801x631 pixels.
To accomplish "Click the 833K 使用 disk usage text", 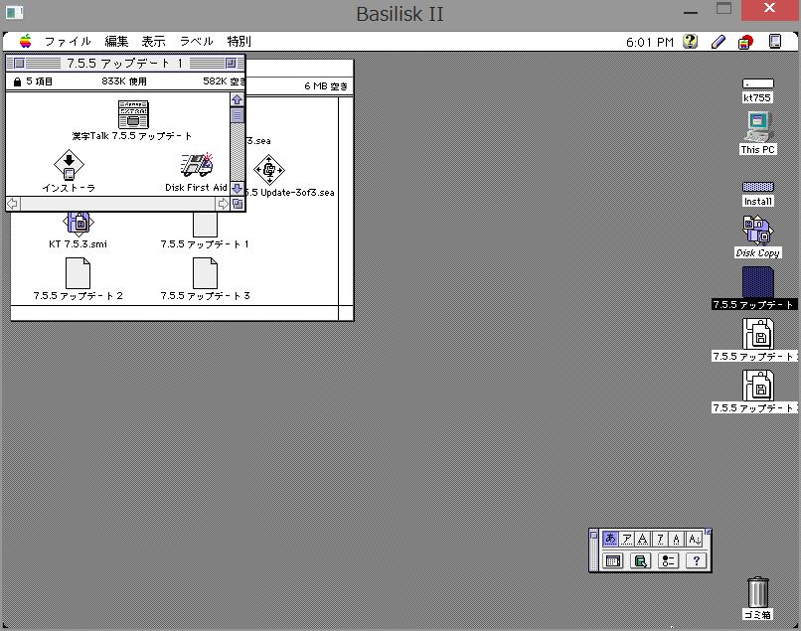I will pyautogui.click(x=124, y=81).
